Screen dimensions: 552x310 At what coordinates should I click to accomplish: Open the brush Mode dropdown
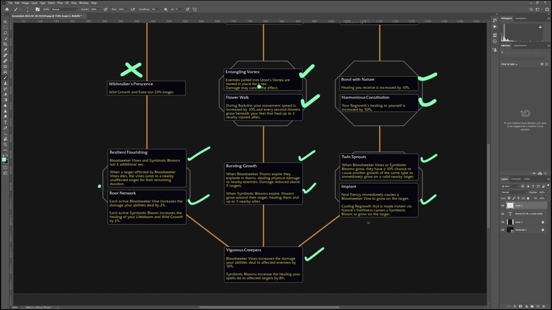[65, 9]
